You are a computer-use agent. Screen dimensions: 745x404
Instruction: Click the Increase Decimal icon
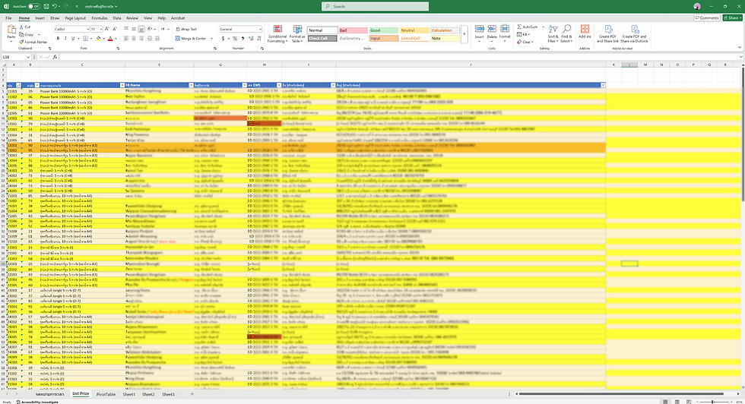[x=250, y=39]
